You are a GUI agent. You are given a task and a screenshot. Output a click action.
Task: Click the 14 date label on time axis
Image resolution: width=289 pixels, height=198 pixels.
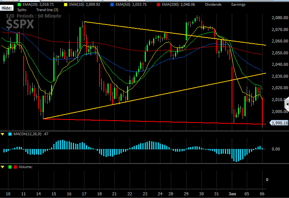[x=38, y=194]
